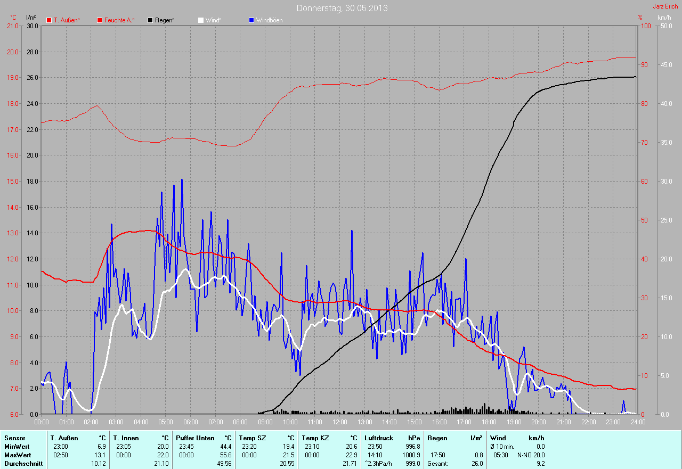Click the outdoor minimum value '6.9'
The width and height of the screenshot is (682, 469).
click(x=101, y=447)
